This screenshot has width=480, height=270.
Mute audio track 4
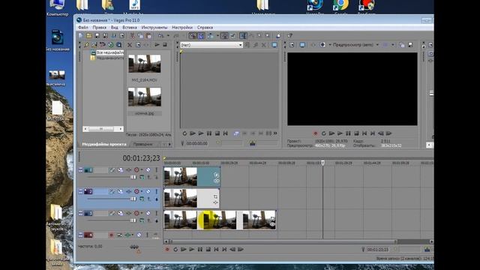pos(139,235)
